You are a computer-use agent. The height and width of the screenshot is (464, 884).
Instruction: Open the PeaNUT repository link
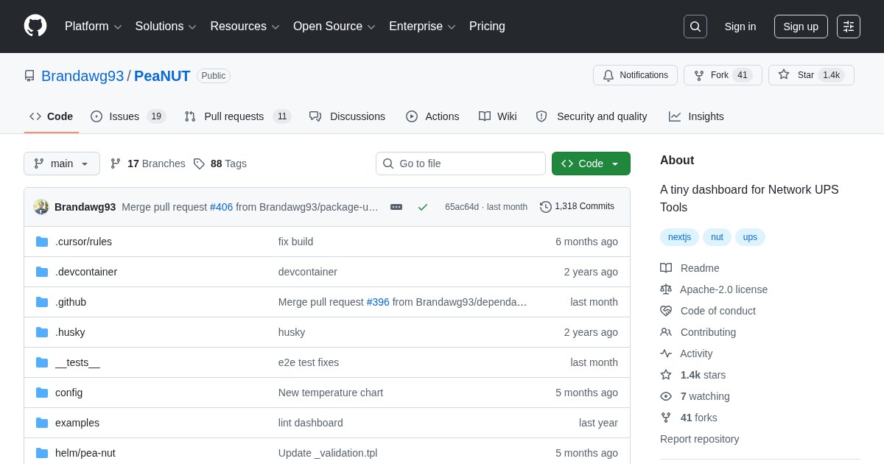tap(162, 76)
